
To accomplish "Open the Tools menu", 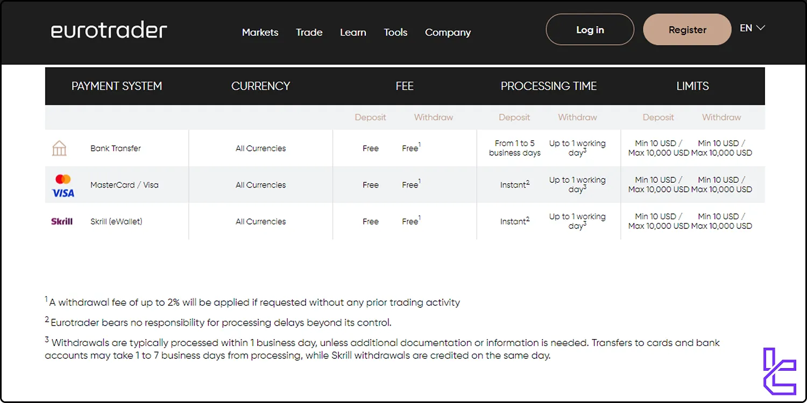I will (x=395, y=32).
